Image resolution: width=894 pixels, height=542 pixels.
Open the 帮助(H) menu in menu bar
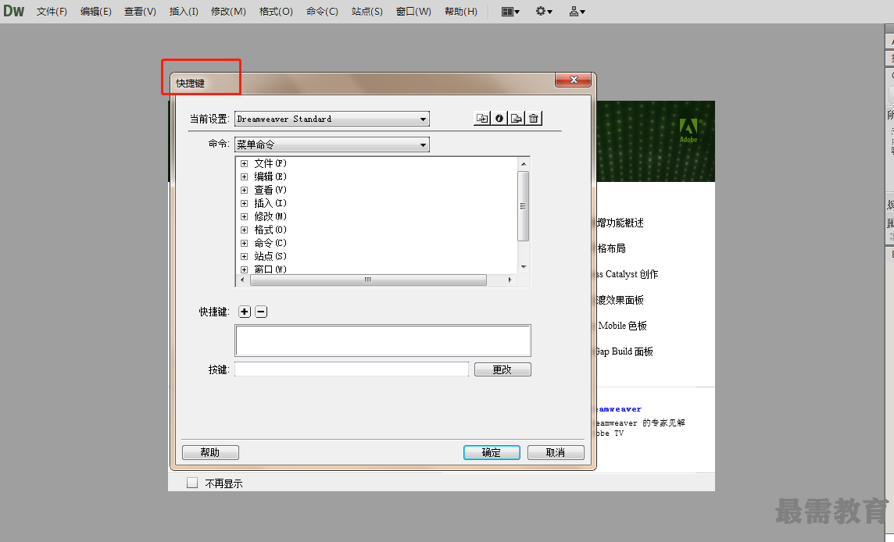461,12
